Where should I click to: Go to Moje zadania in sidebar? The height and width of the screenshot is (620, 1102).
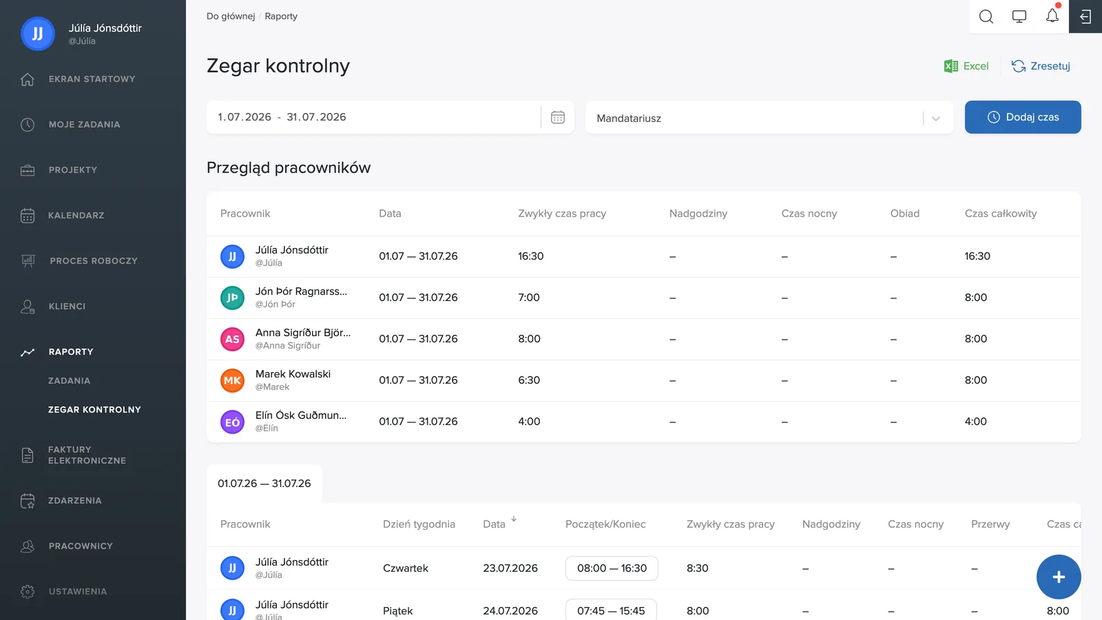click(x=84, y=125)
